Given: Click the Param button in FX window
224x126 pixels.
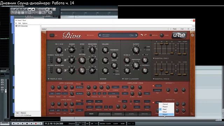Looking at the screenshot, I should click(175, 29).
